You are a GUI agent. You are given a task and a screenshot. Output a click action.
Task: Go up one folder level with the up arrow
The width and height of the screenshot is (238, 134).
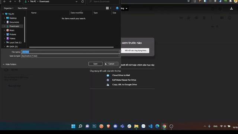coord(20,1)
